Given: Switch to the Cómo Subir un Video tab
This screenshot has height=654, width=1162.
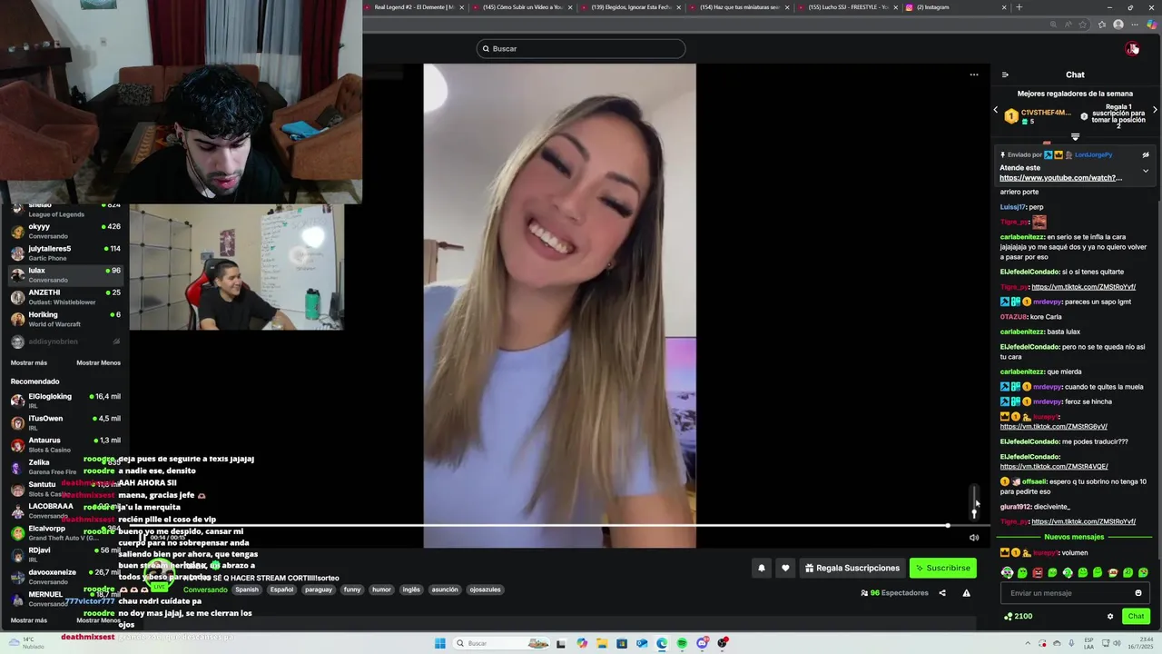Looking at the screenshot, I should [523, 7].
